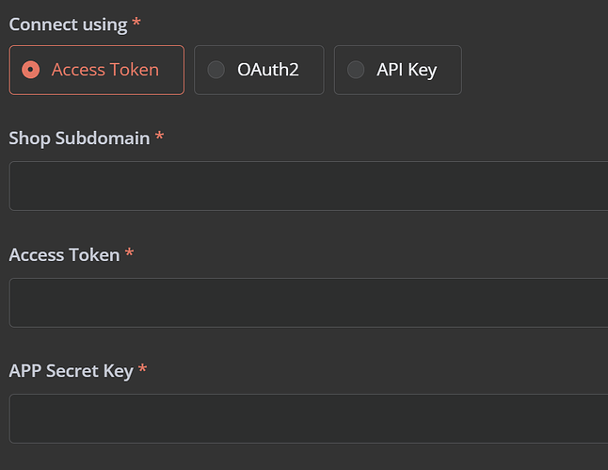
Task: Select the Access Token radio circle
Action: click(x=31, y=70)
